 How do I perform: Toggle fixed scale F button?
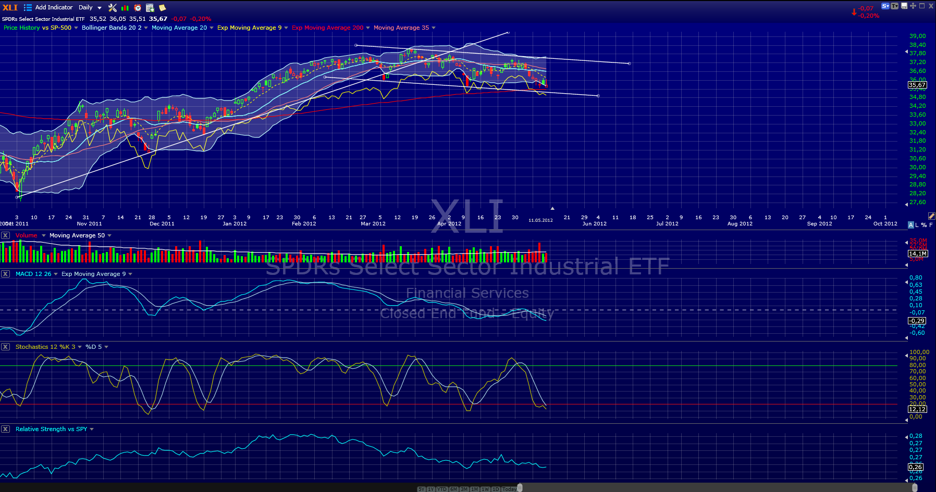pyautogui.click(x=931, y=225)
